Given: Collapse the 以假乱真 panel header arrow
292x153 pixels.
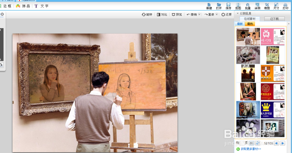Looking at the screenshot, I should 237,13.
